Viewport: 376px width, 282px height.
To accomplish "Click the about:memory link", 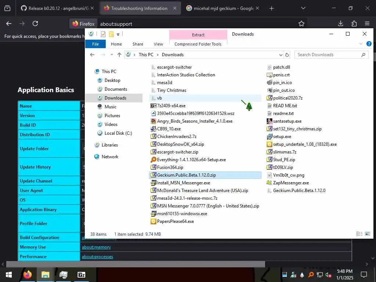I will 97,247.
